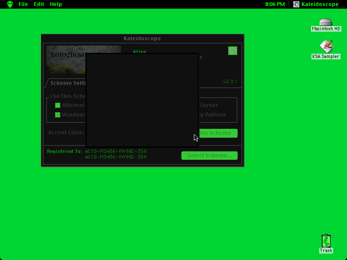Click the first AC10-M345K-YW98C-359 line
The image size is (347, 260).
116,151
